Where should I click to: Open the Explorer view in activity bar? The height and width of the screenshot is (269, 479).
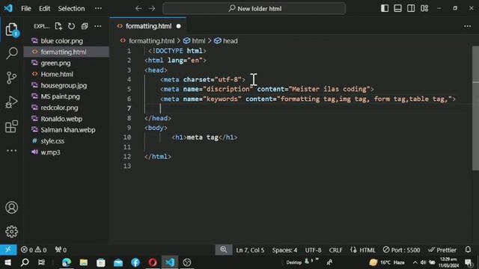pyautogui.click(x=12, y=29)
